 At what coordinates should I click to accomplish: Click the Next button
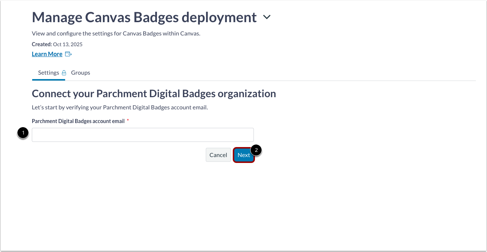pyautogui.click(x=244, y=155)
